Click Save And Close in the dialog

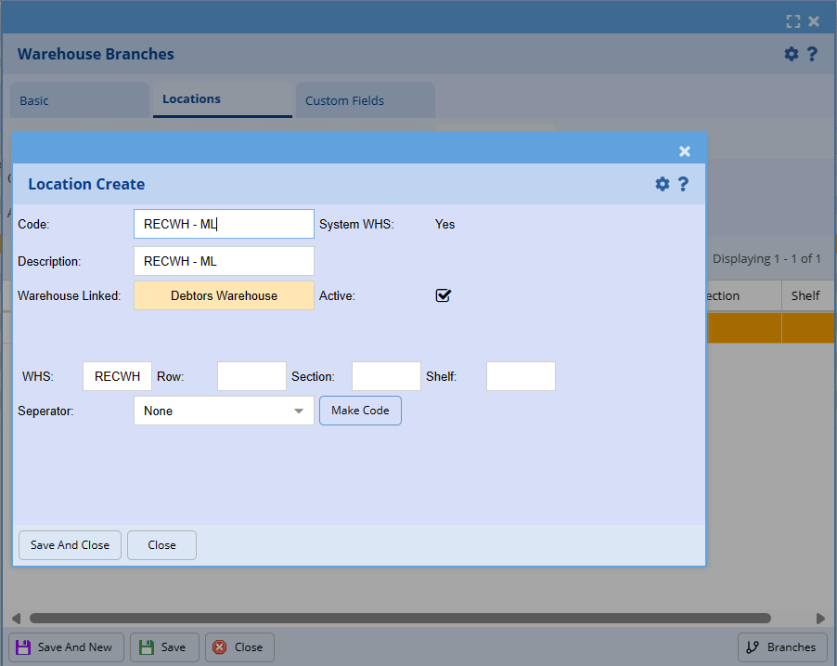point(70,545)
